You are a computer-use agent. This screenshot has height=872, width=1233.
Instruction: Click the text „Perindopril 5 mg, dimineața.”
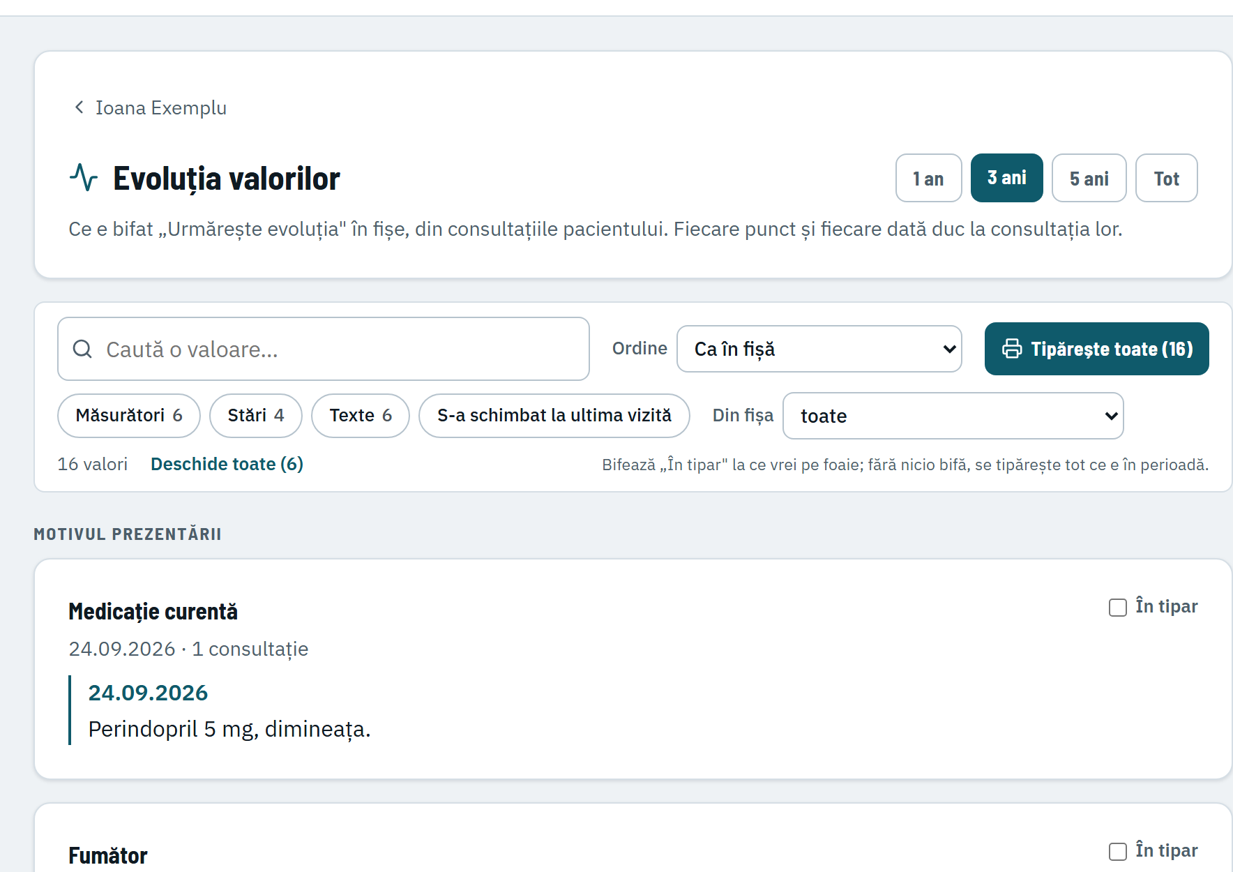coord(229,729)
